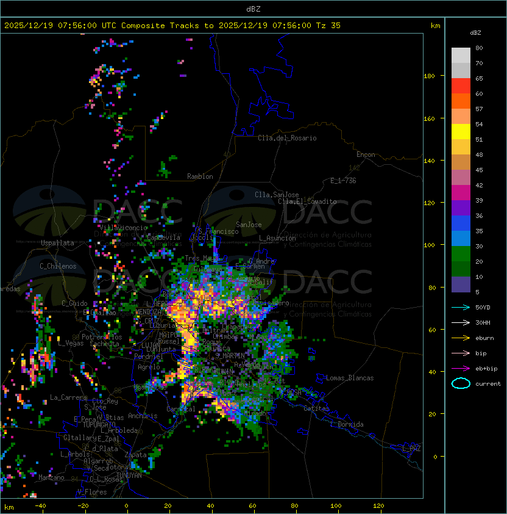This screenshot has height=514, width=507.
Task: Click the 'L_Arbols' map label
Action: [75, 454]
